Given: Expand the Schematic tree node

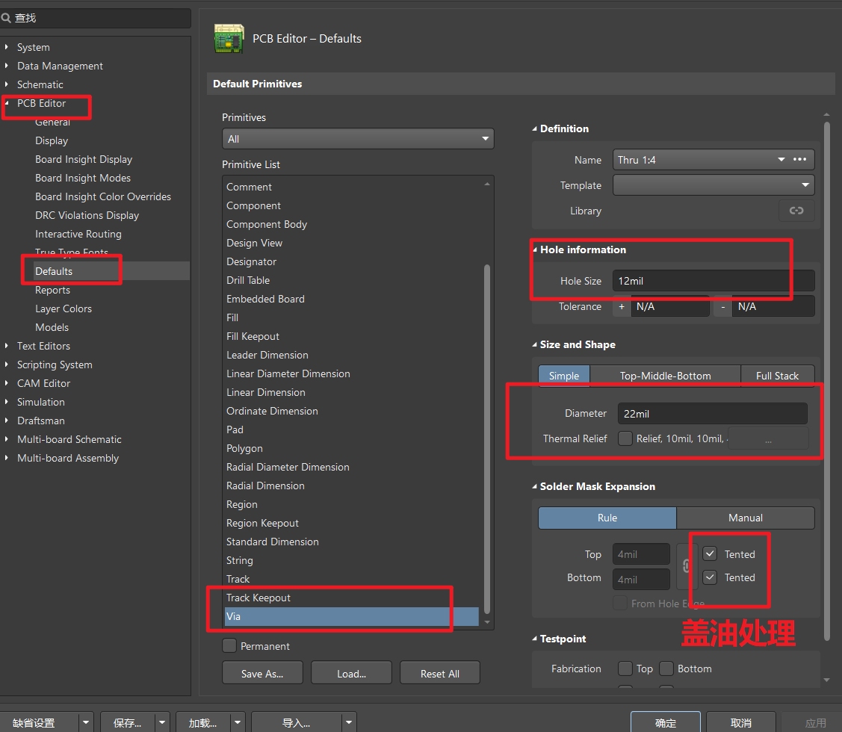Looking at the screenshot, I should pos(7,84).
